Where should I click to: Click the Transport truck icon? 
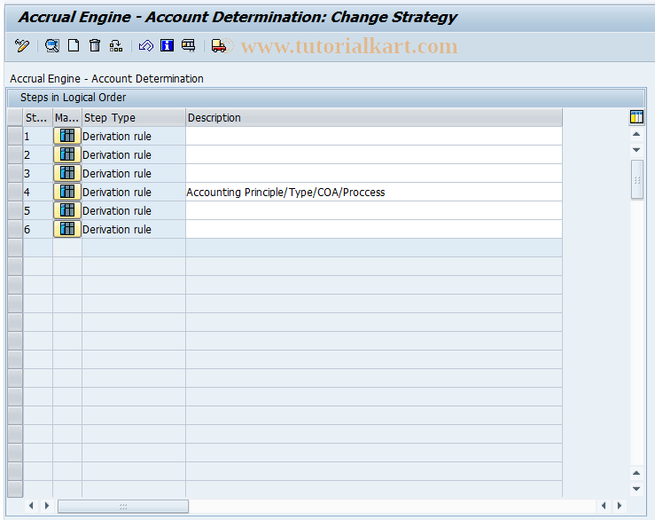[x=218, y=46]
